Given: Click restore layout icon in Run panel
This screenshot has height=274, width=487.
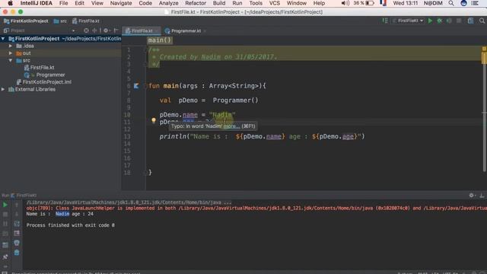Looking at the screenshot, I should [5, 245].
